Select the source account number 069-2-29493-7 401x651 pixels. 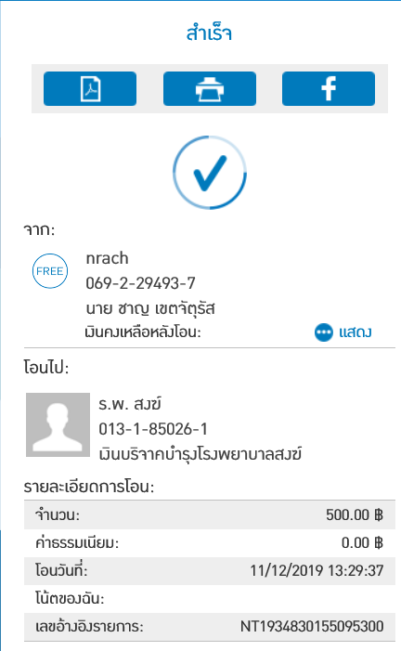pyautogui.click(x=140, y=283)
